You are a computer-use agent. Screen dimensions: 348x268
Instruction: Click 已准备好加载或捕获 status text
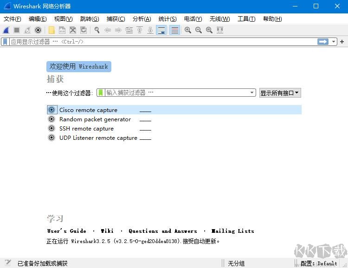pos(42,263)
